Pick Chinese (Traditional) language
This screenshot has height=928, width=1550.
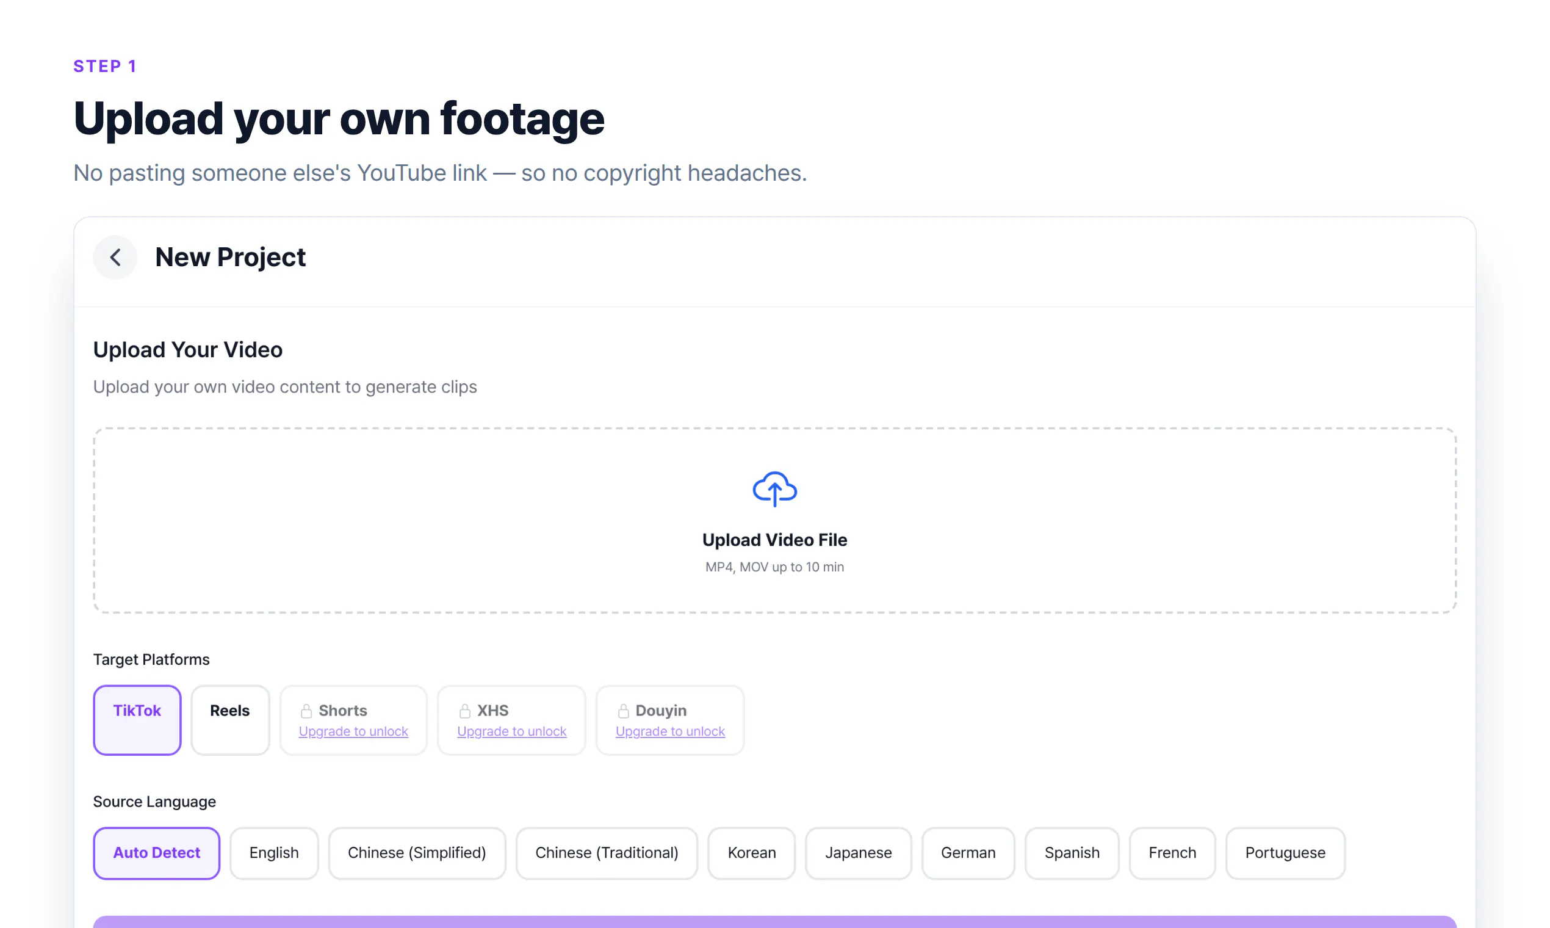[606, 853]
